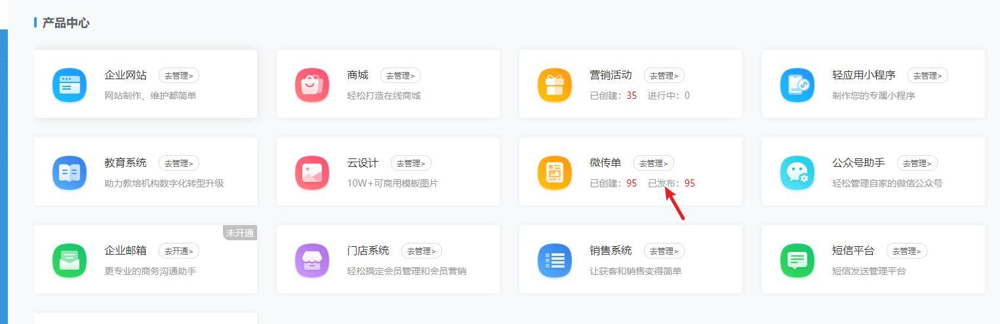Click the 短信平台 title
Image resolution: width=1000 pixels, height=324 pixels.
point(854,251)
